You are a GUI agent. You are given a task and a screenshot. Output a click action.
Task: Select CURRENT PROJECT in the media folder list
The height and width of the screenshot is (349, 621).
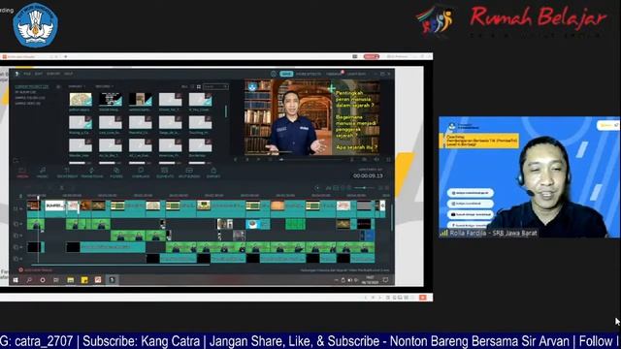click(32, 86)
